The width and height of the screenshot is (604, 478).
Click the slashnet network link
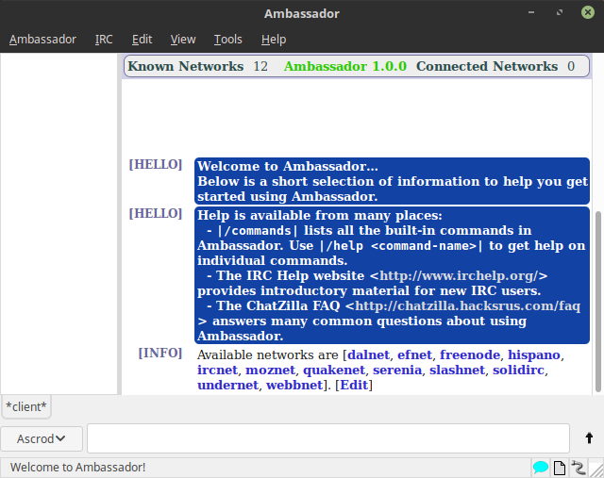[457, 370]
